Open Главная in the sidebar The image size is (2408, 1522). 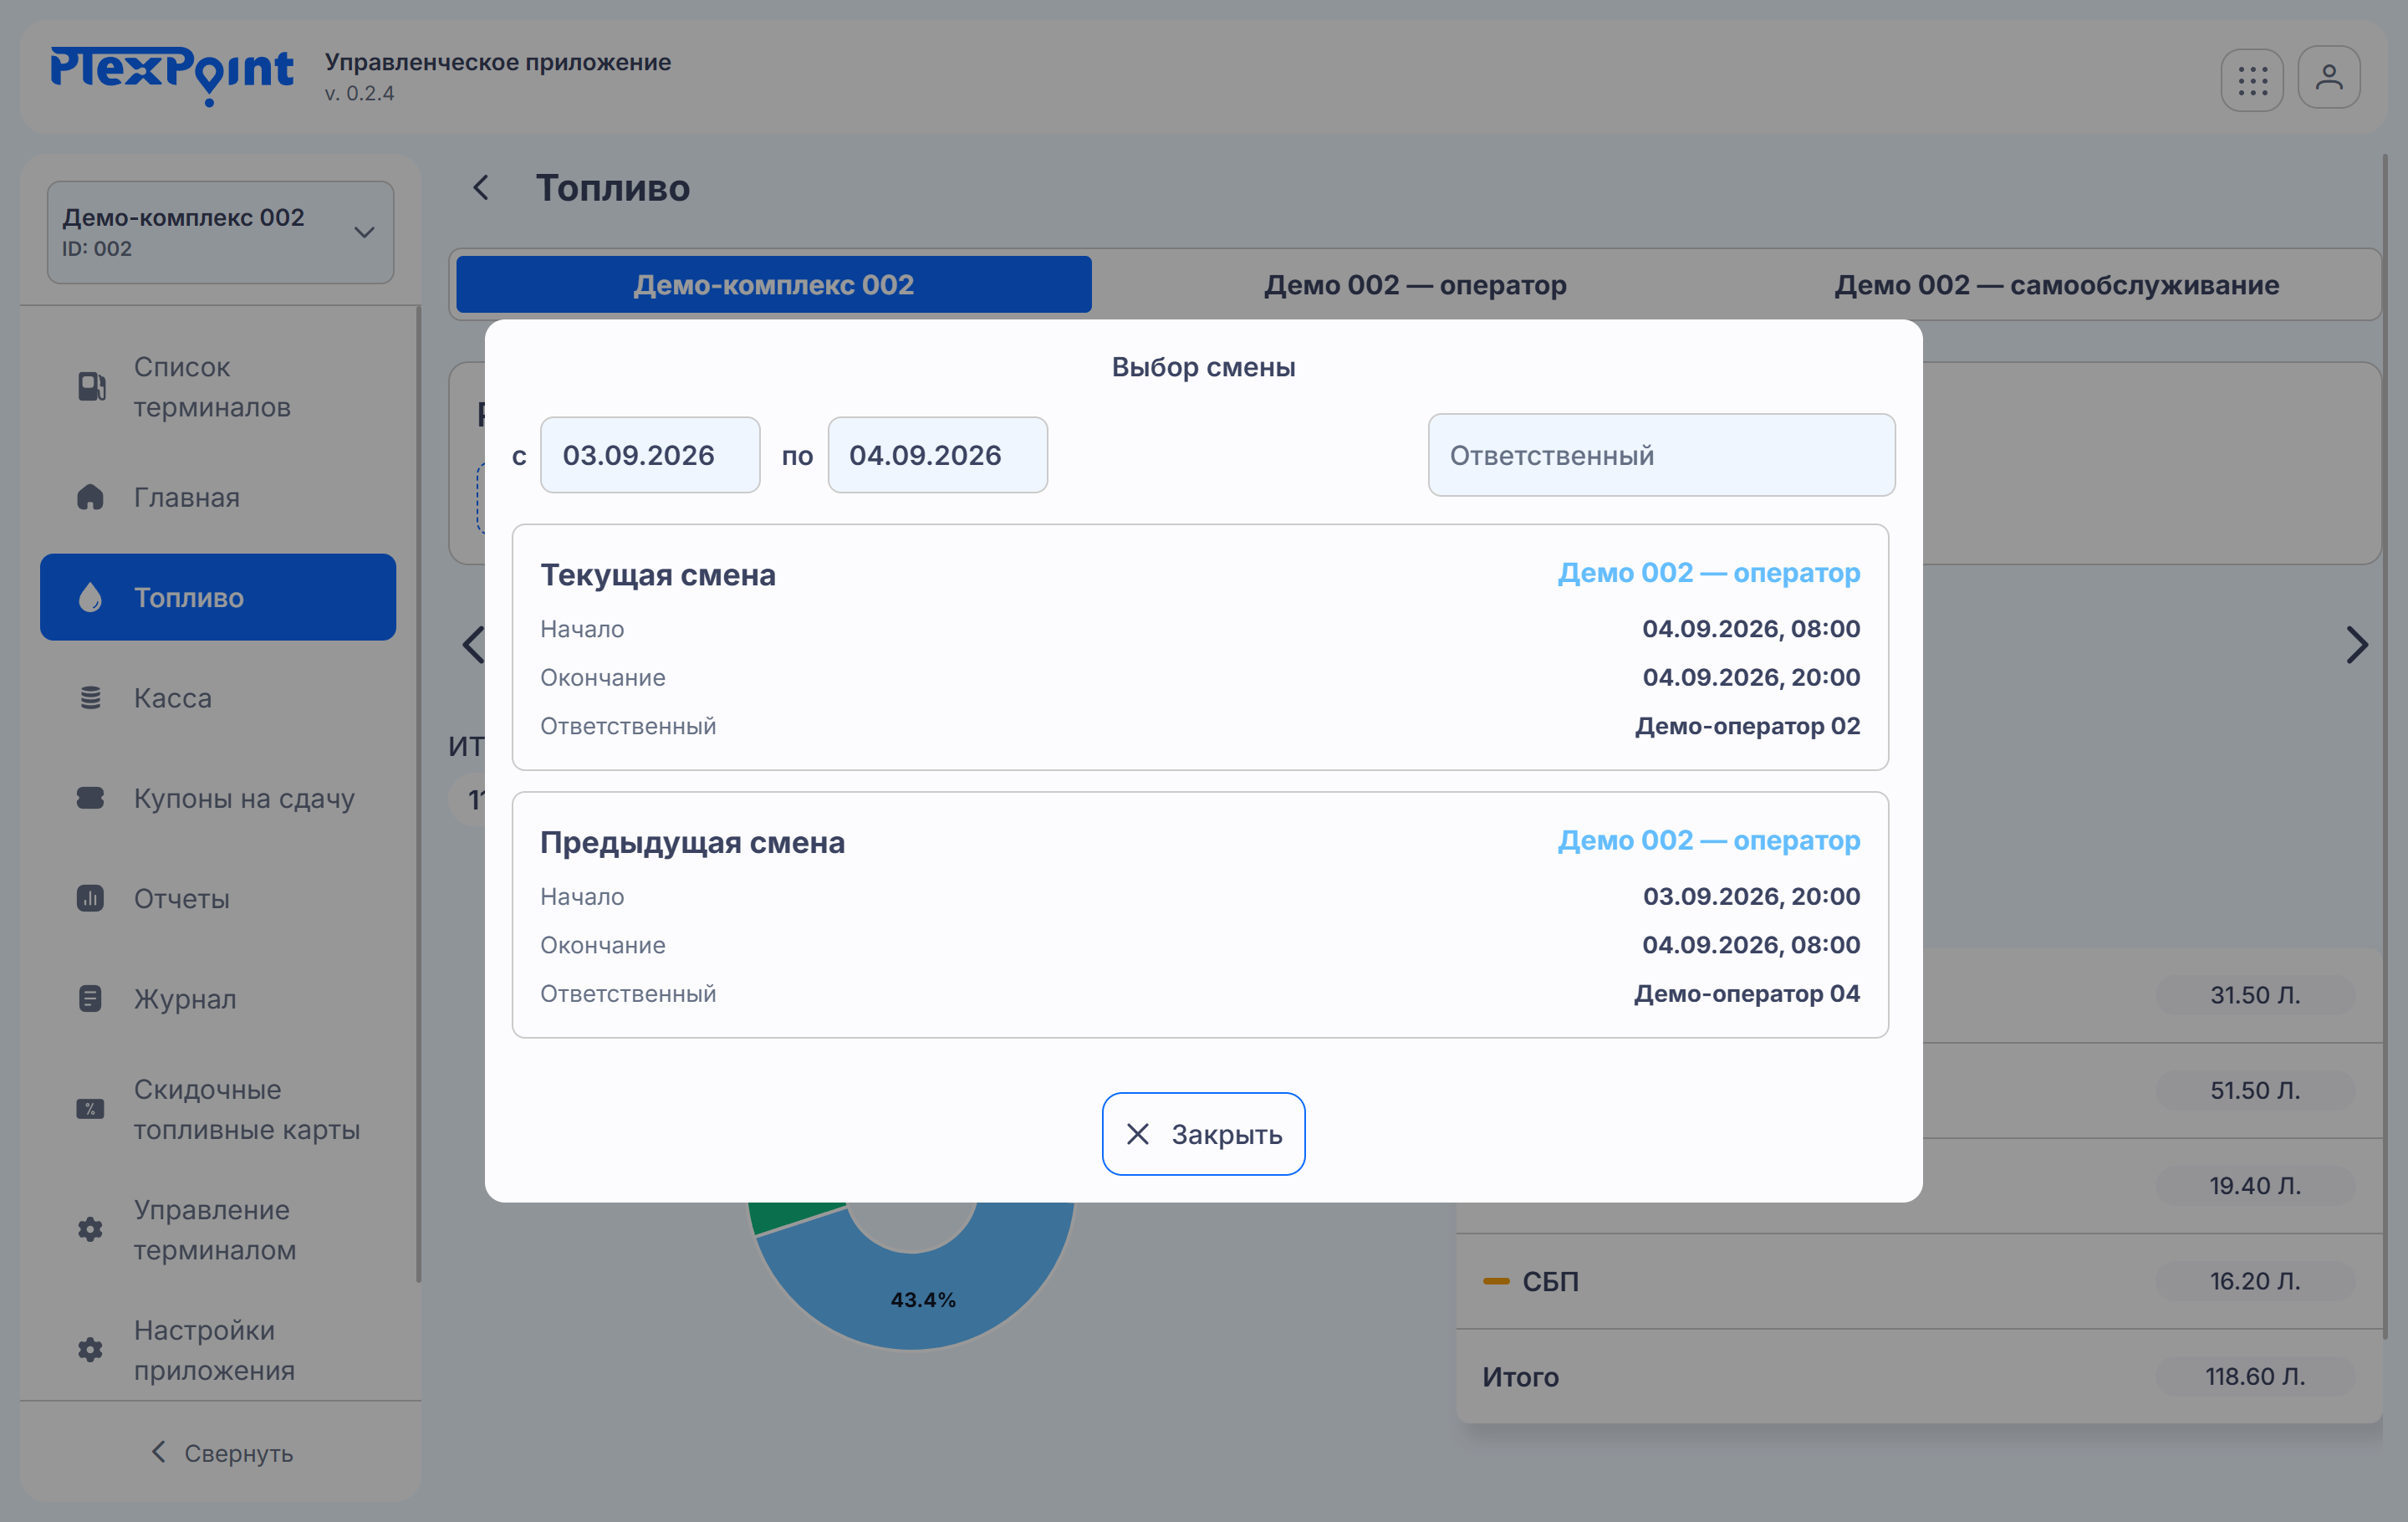pos(218,497)
